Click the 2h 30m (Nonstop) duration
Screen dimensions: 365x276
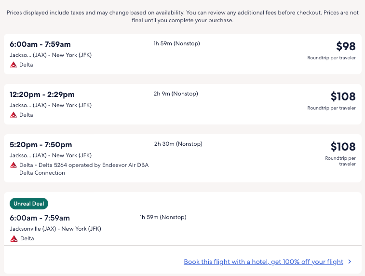tap(178, 144)
